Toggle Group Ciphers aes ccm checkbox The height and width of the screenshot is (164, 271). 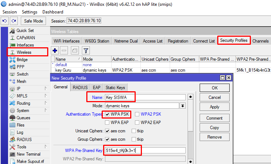click(x=107, y=139)
